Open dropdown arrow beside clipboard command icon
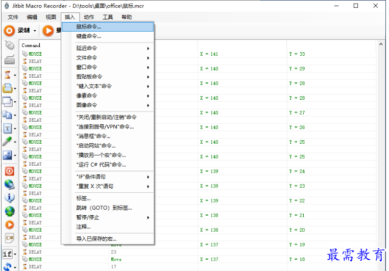 15,115
